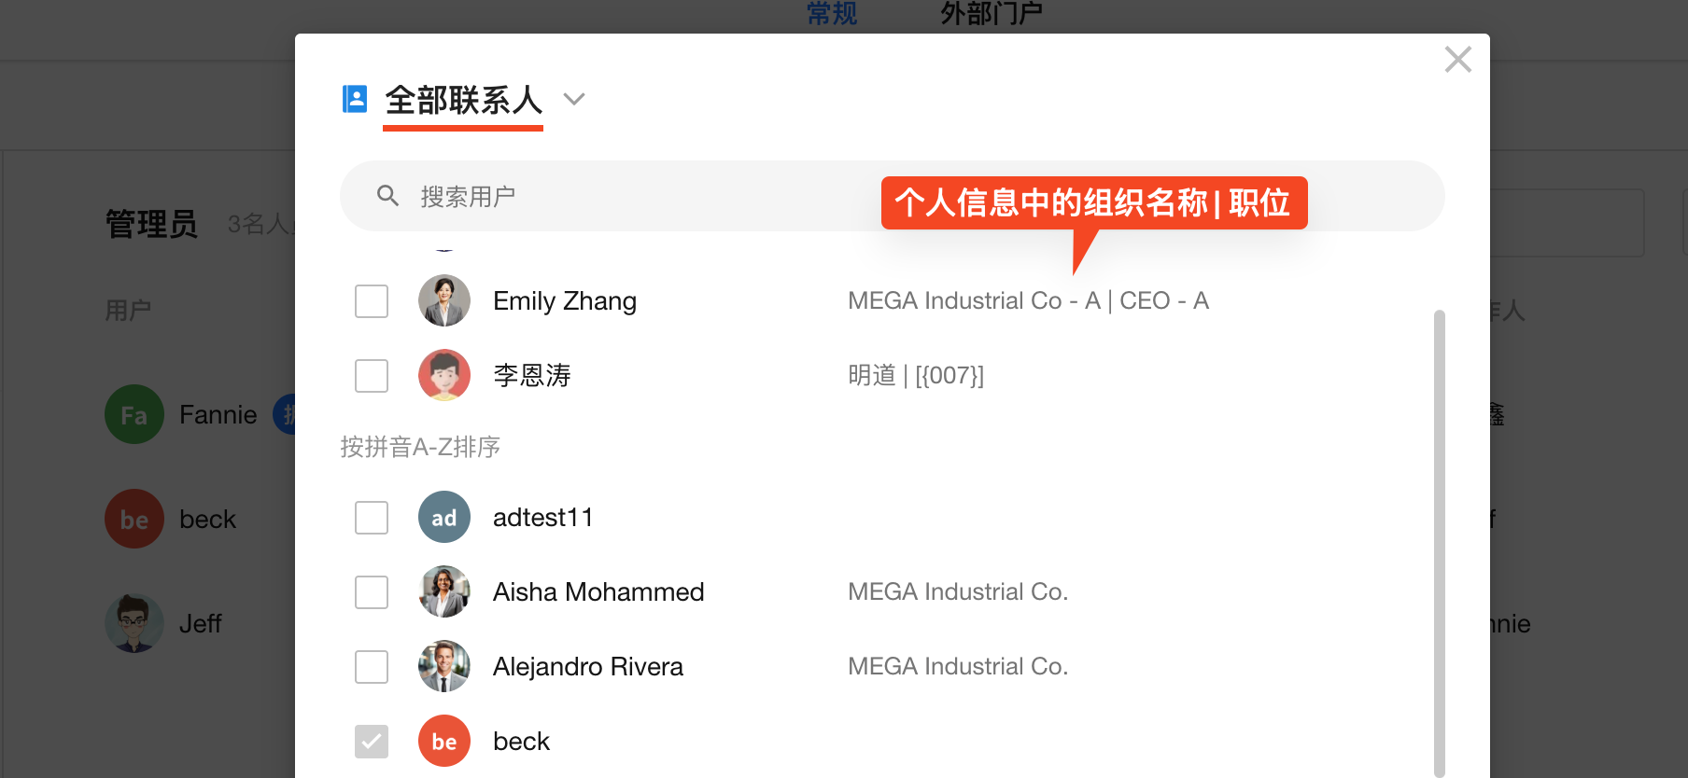Click 李恩涛's cartoon avatar
This screenshot has width=1688, height=778.
(444, 375)
